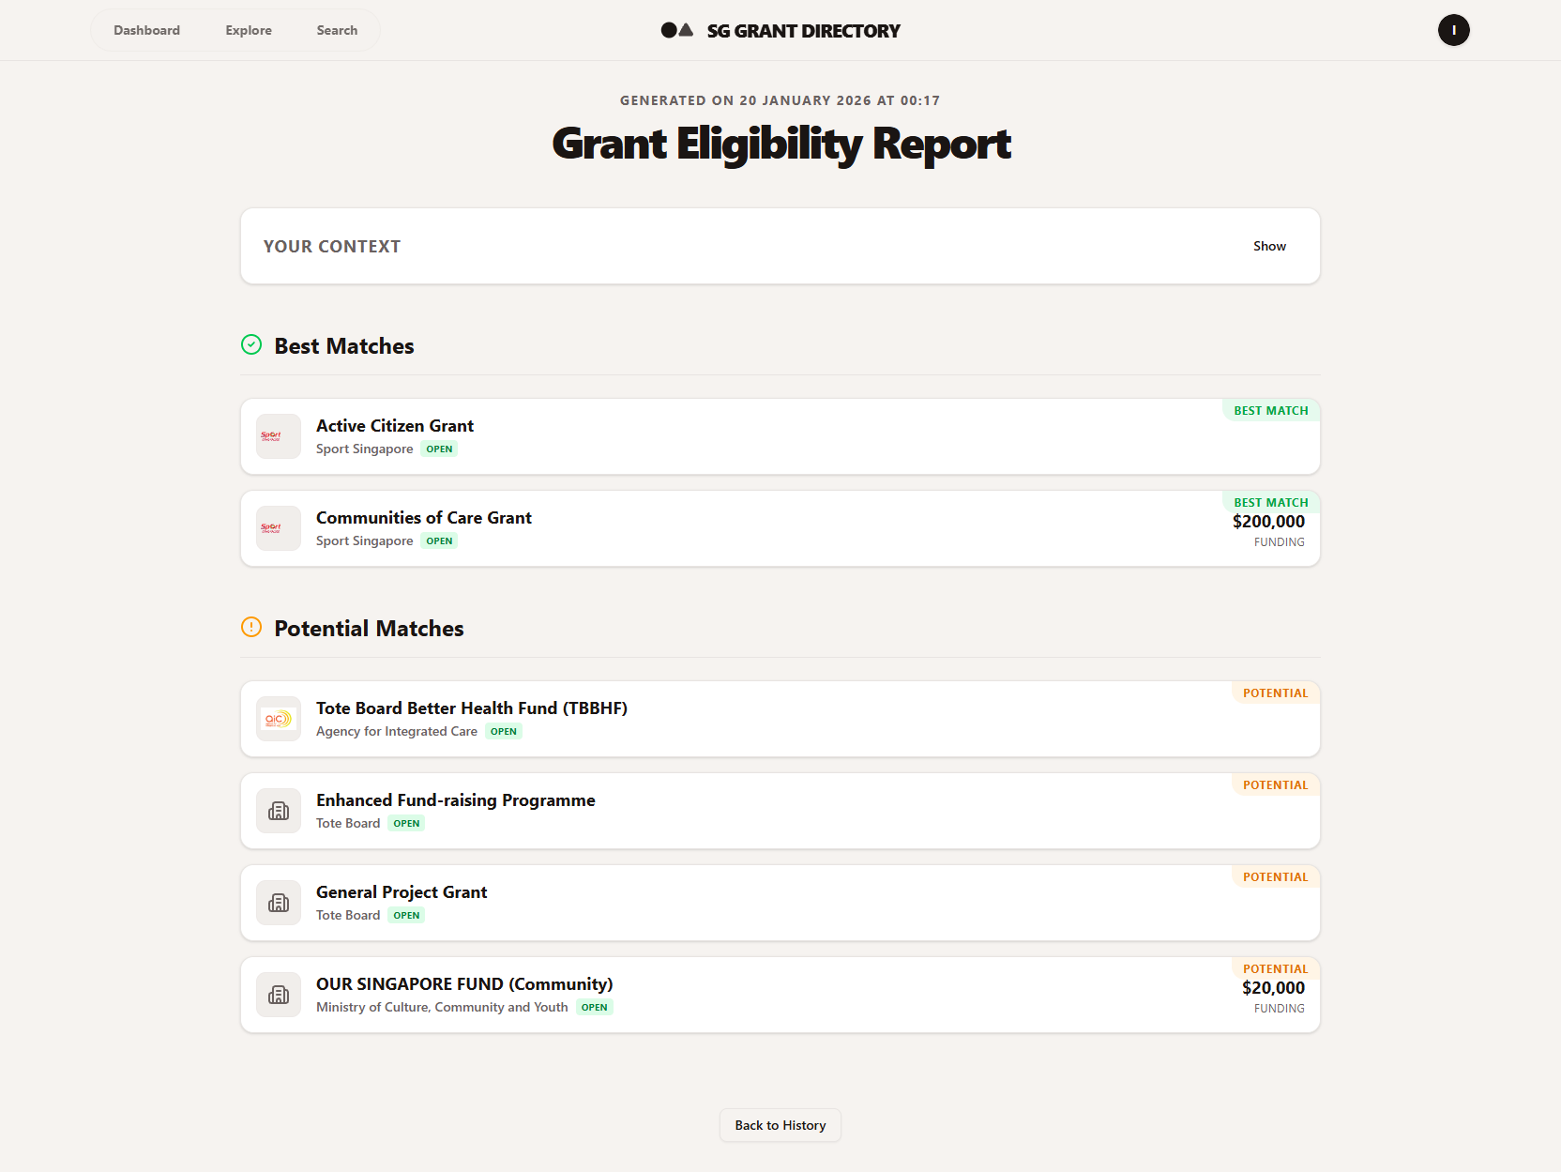Screen dimensions: 1561x1172
Task: Click the Active Citizen Grant Sport Singapore logo
Action: (279, 436)
